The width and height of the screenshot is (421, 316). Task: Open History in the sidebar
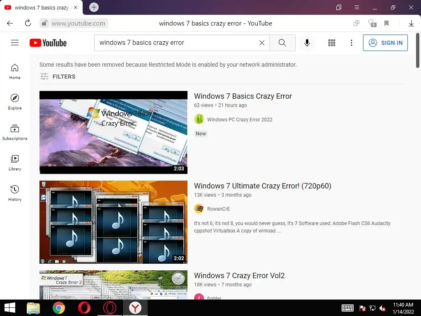pyautogui.click(x=15, y=193)
